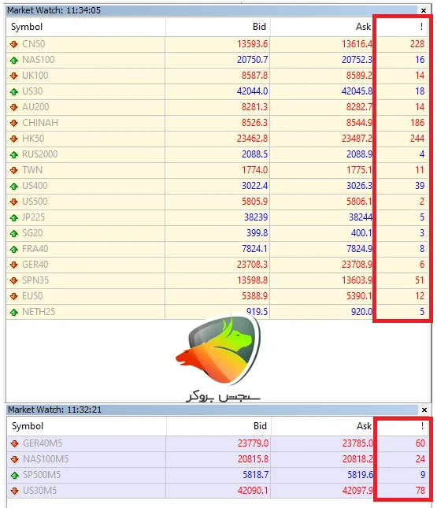The height and width of the screenshot is (508, 437).
Task: Close the 11:32:21 Market Watch panel
Action: 424,410
